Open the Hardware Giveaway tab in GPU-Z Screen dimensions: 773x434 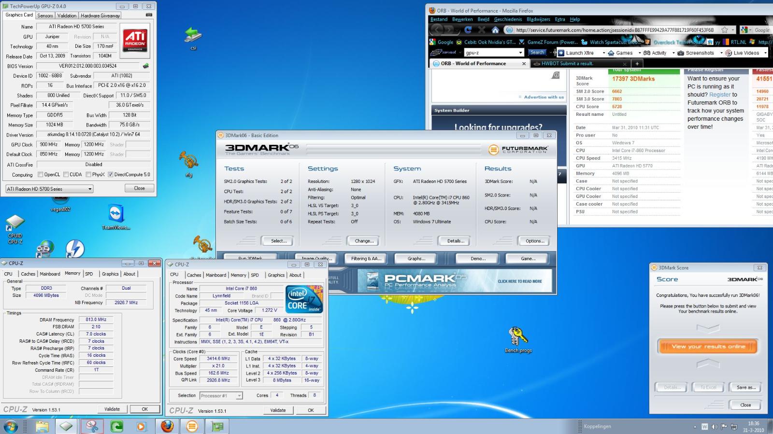pyautogui.click(x=100, y=15)
